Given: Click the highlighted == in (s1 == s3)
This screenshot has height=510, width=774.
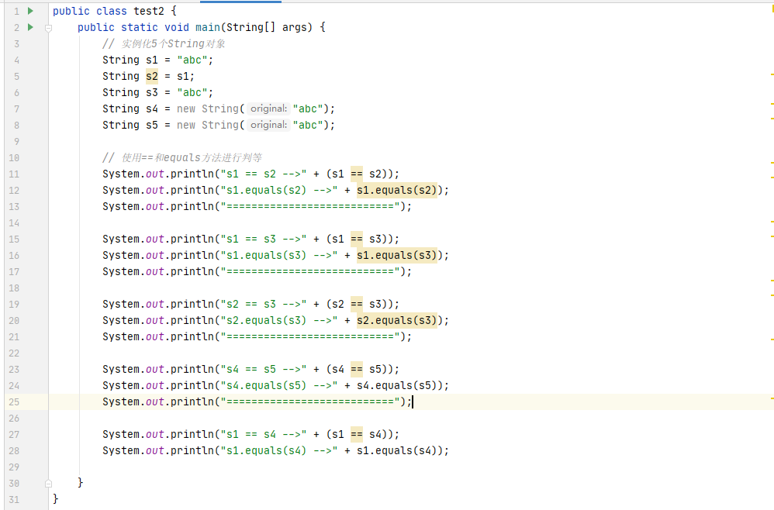Looking at the screenshot, I should (357, 239).
